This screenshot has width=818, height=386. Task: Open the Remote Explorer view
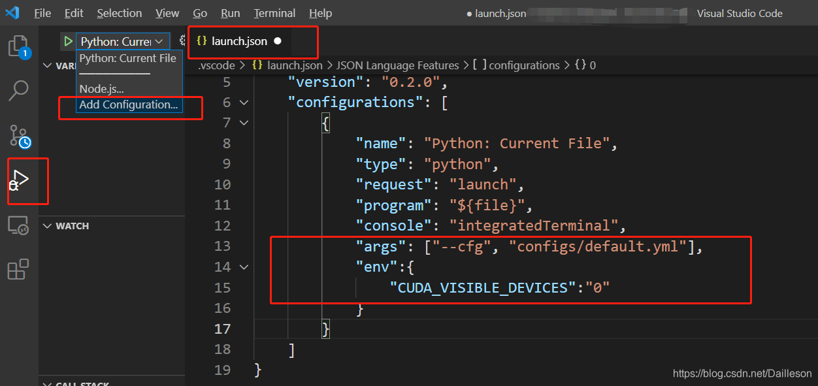tap(18, 225)
